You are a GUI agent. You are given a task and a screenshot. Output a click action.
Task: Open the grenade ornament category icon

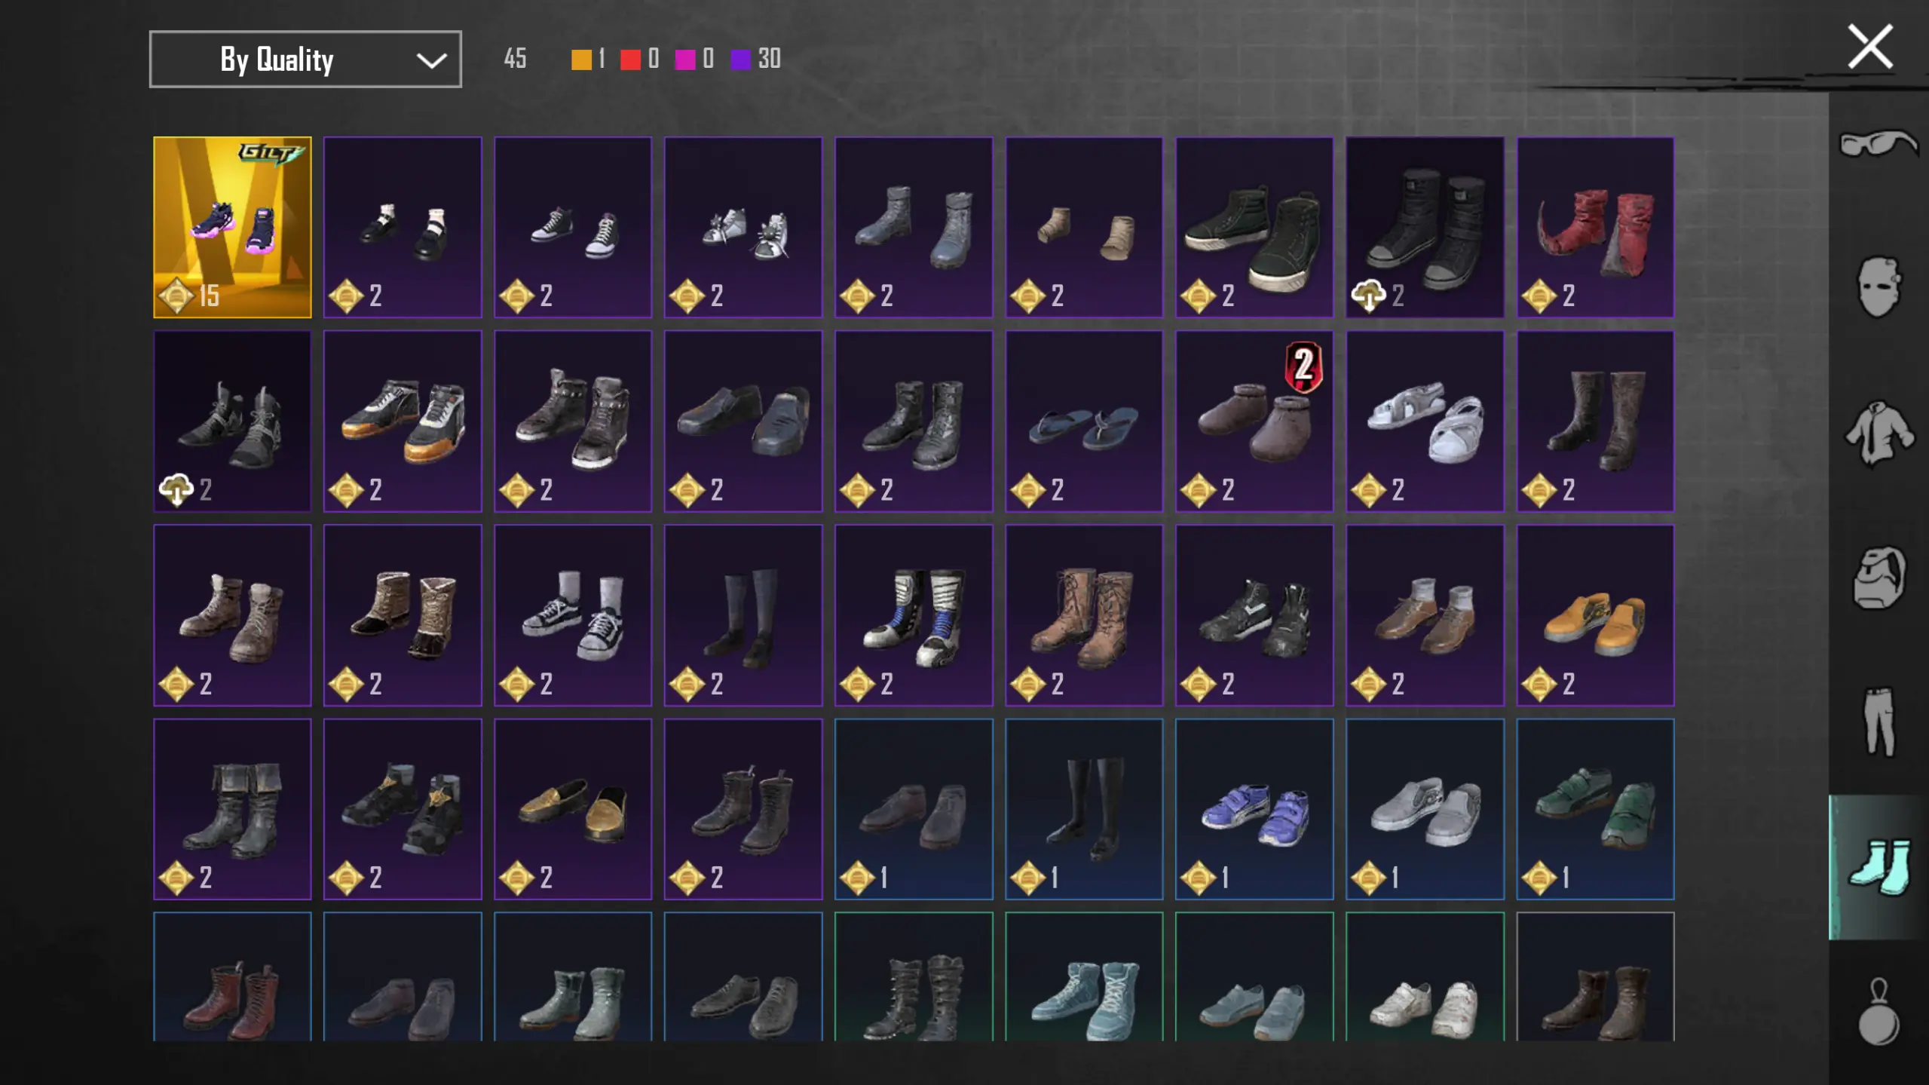click(x=1878, y=1012)
